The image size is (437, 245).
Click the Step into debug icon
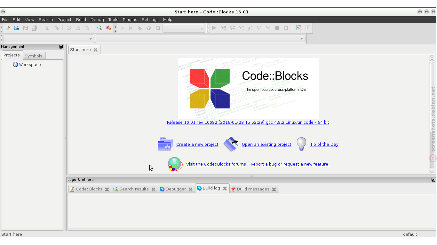[241, 28]
